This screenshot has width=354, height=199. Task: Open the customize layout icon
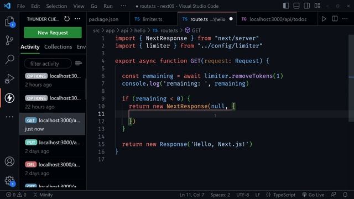pos(317,6)
